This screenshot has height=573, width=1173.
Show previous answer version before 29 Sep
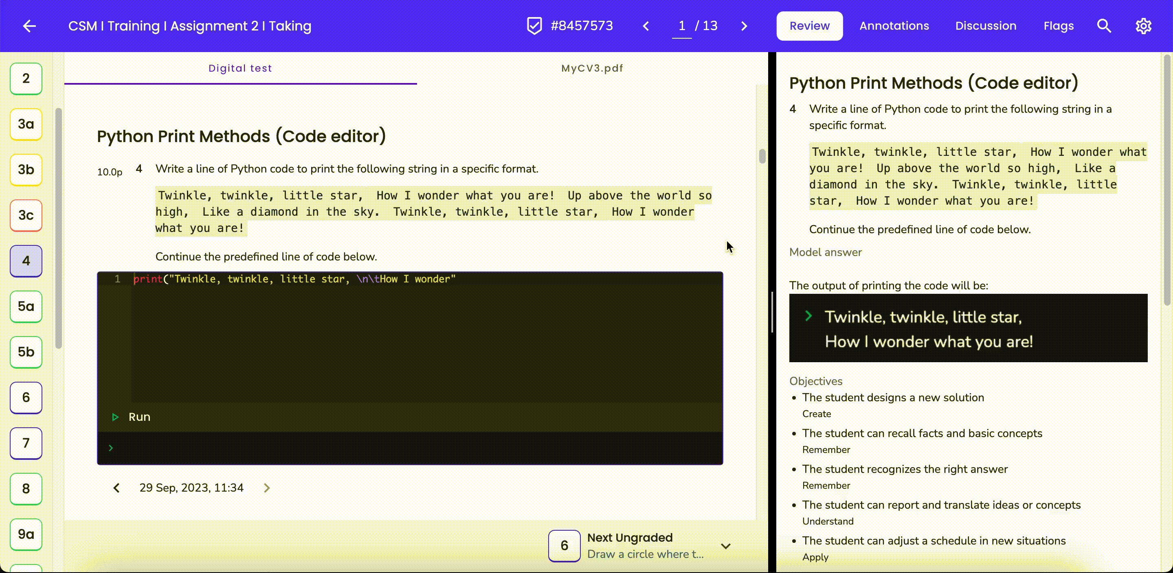pyautogui.click(x=116, y=488)
